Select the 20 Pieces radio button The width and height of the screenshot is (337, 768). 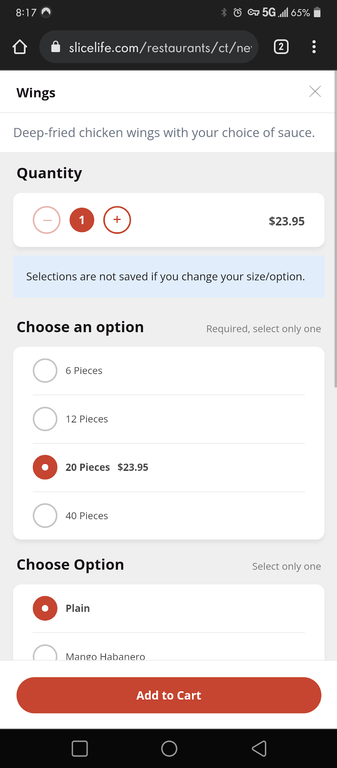pyautogui.click(x=45, y=467)
